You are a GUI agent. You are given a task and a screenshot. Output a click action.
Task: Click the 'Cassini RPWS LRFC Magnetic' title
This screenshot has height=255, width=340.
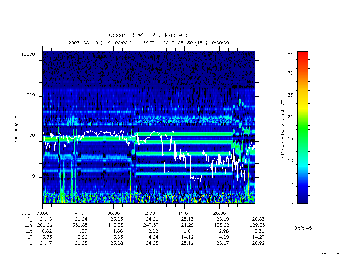point(148,35)
